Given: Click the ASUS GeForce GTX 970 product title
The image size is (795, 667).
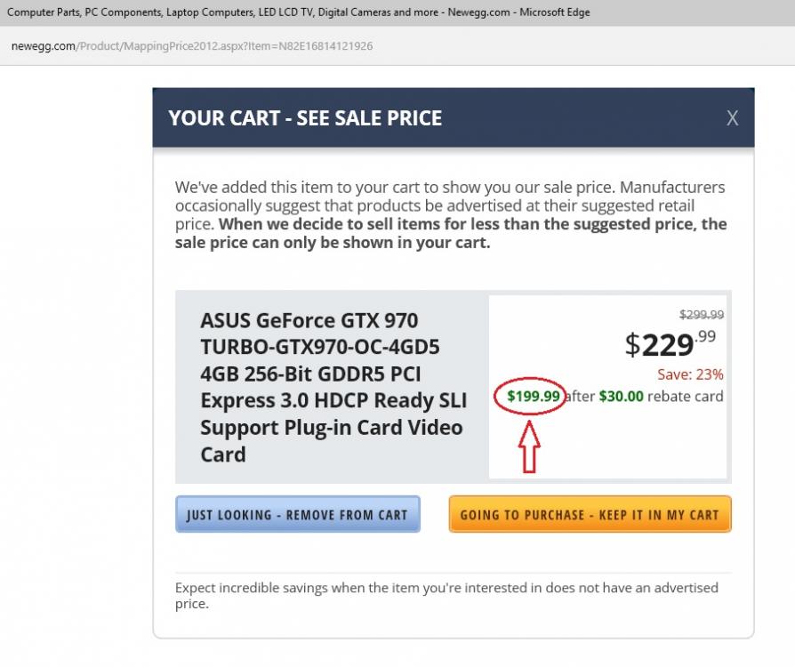Looking at the screenshot, I should [x=333, y=388].
